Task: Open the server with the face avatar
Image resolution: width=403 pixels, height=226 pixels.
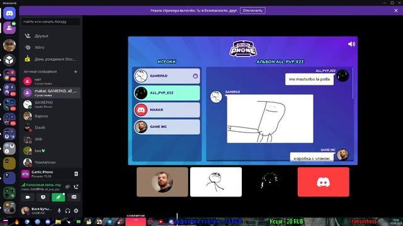Action: 9,45
